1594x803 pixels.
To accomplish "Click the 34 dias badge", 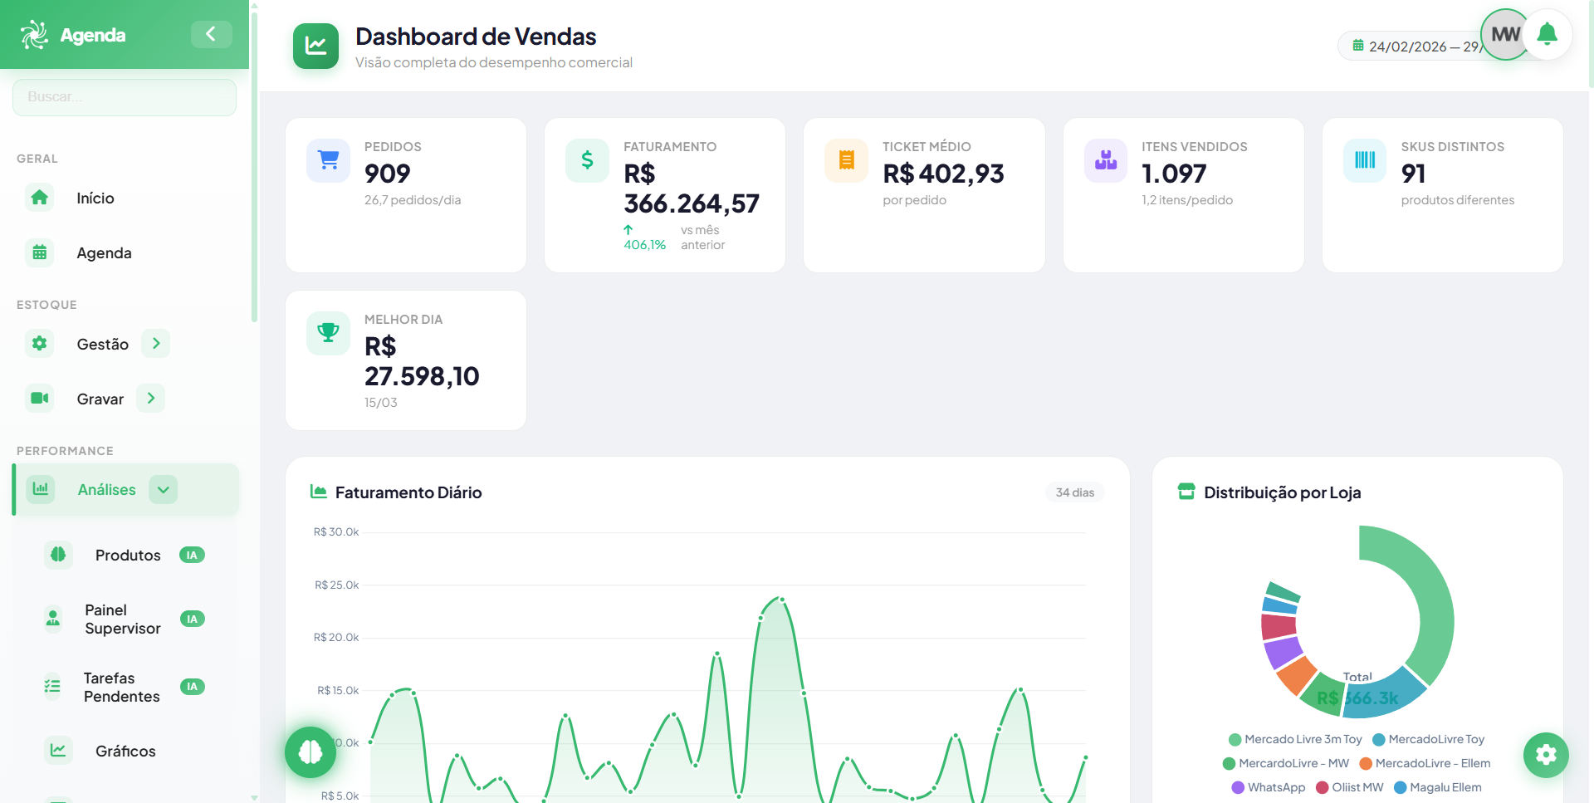I will (1074, 492).
